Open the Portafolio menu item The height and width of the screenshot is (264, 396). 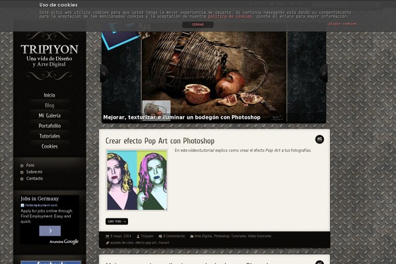49,126
